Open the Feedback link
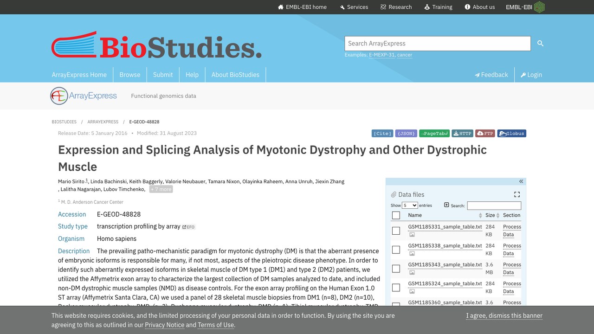The width and height of the screenshot is (594, 334). [491, 75]
